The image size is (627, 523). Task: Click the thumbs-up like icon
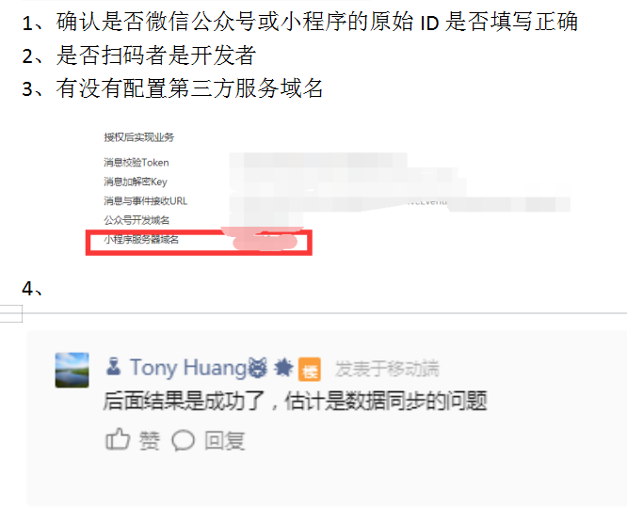[118, 439]
